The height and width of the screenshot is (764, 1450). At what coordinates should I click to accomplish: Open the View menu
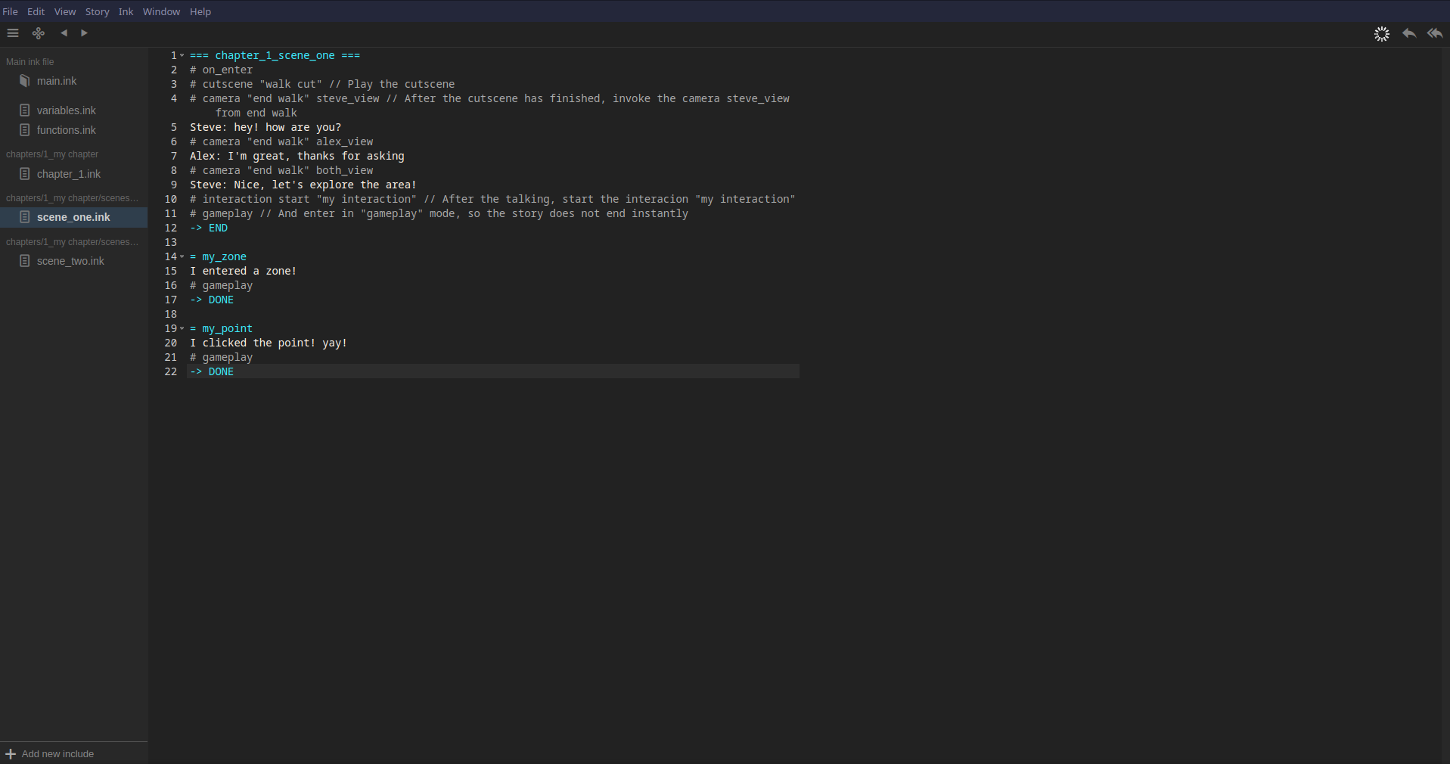click(x=65, y=11)
